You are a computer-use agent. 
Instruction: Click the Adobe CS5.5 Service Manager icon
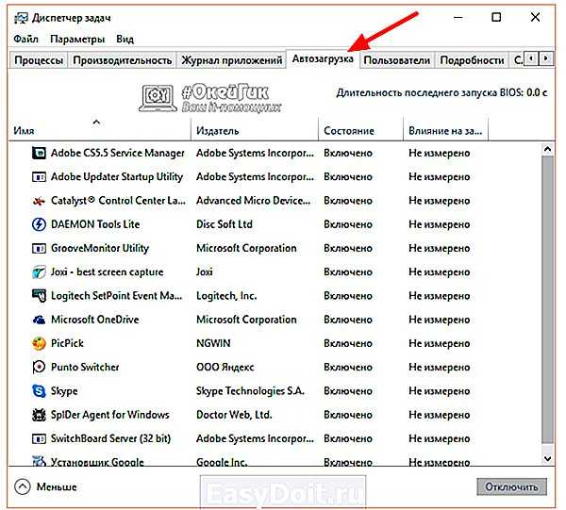point(39,153)
